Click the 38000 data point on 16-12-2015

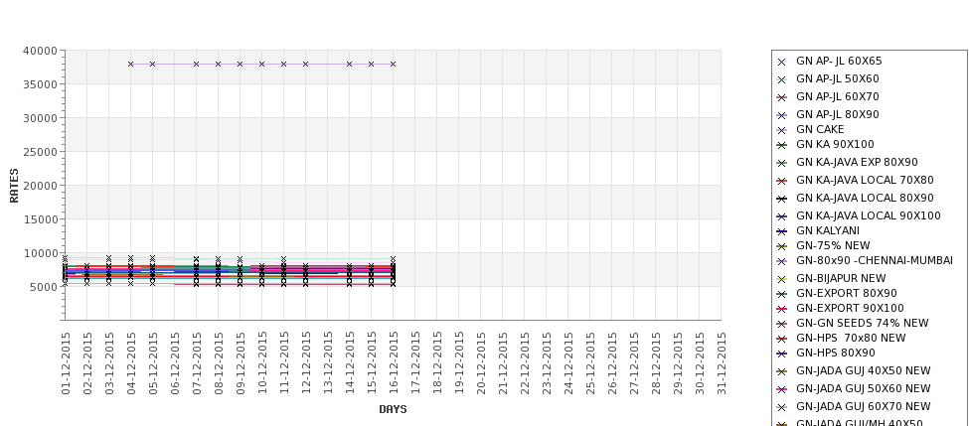[393, 65]
